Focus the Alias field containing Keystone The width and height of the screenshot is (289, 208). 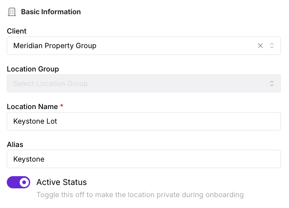coord(144,159)
